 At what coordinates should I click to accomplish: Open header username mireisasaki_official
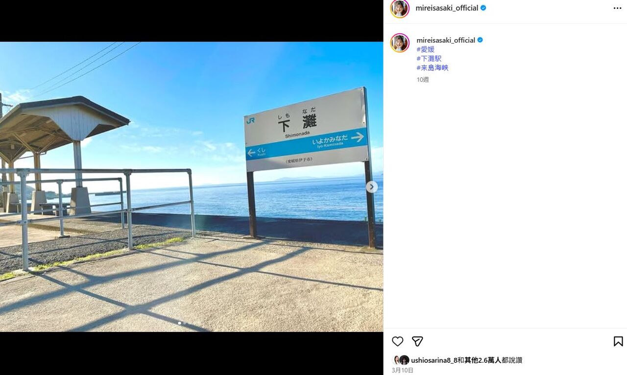(447, 8)
